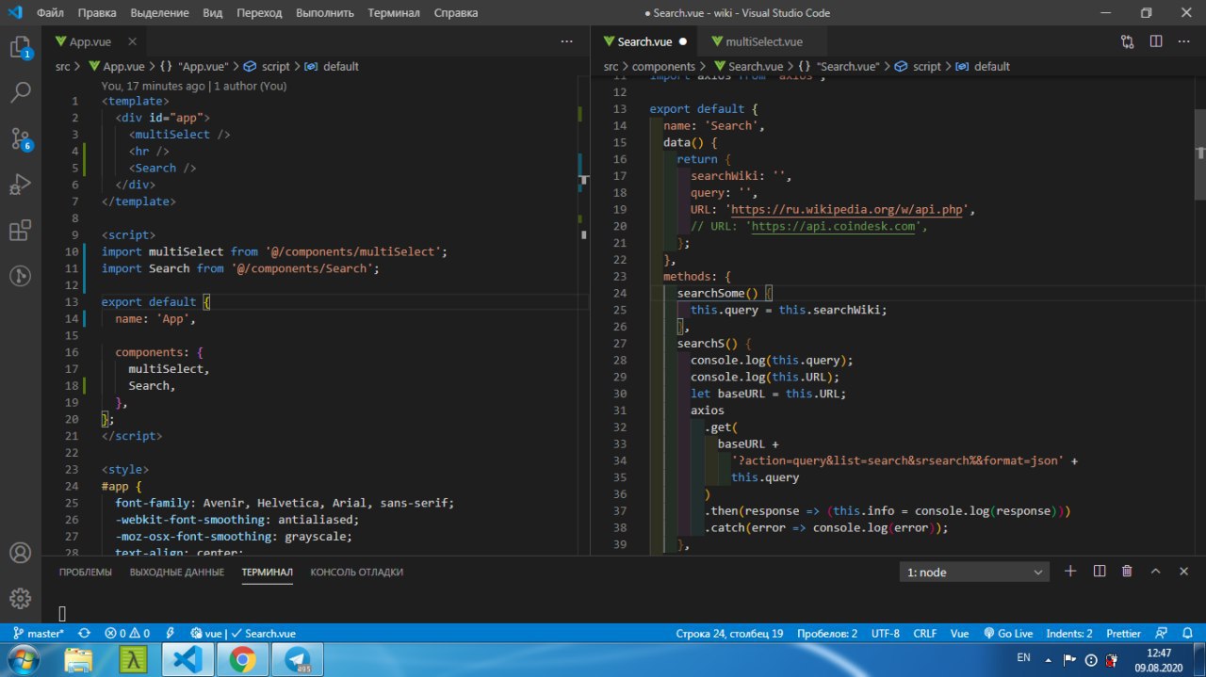Click the api.coindesk.com URL in the comment

coord(834,226)
